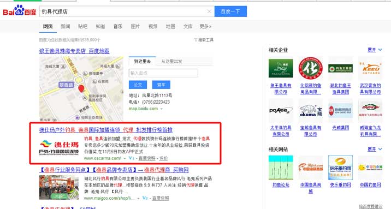This screenshot has height=209, width=391.
Task: Click the 化绍新 round red logo
Action: pyautogui.click(x=311, y=68)
